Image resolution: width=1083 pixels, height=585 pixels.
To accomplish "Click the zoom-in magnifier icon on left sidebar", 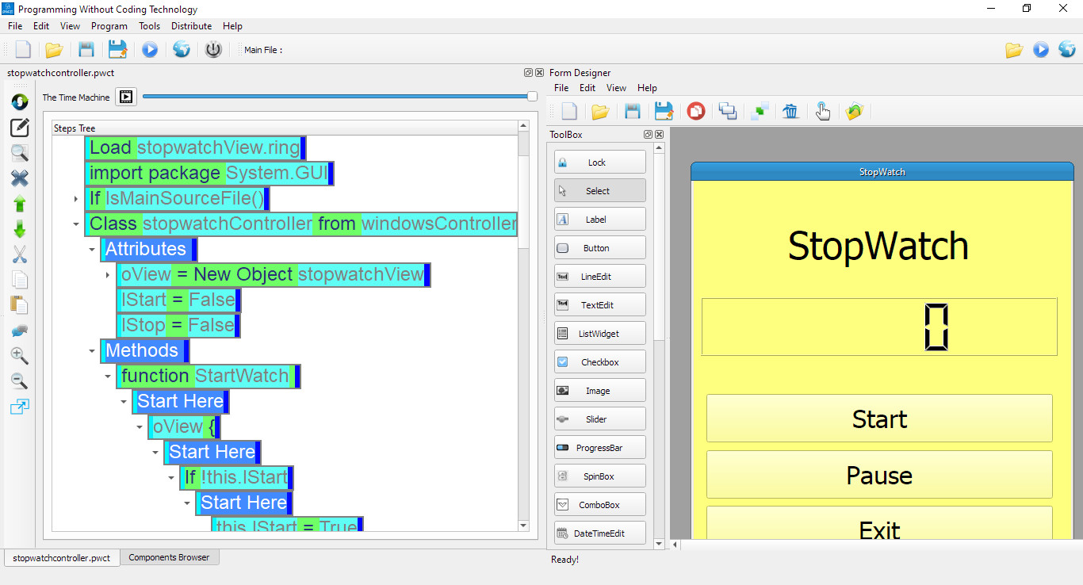I will pos(20,356).
